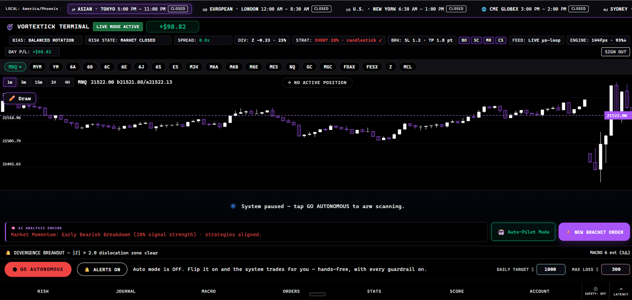Viewport: 632px width, 300px height.
Task: Open the Orders tab
Action: pos(291,291)
